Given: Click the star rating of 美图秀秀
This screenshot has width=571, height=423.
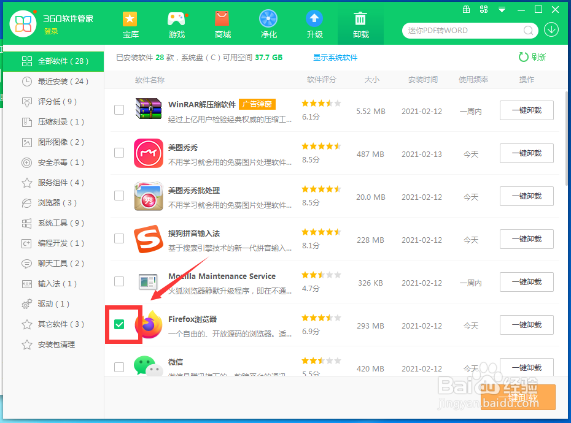Looking at the screenshot, I should [x=321, y=147].
